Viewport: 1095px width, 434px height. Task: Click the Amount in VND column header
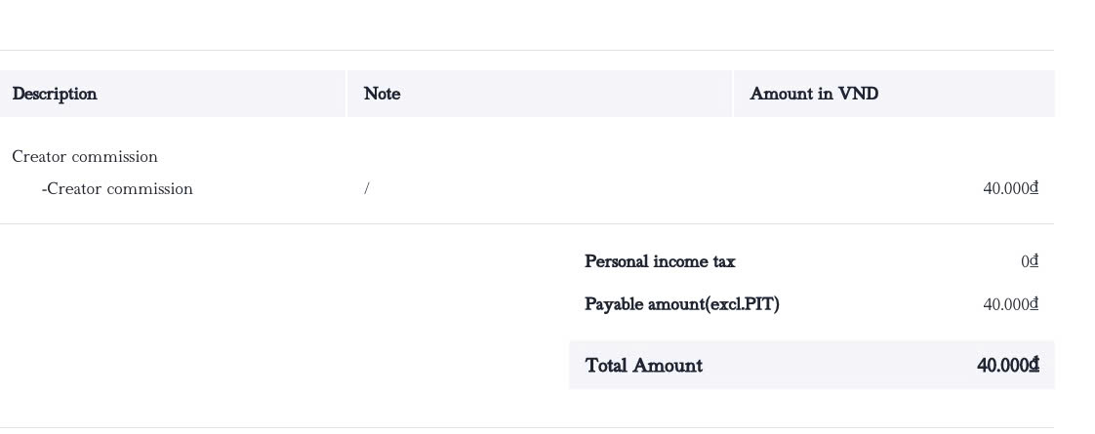814,95
